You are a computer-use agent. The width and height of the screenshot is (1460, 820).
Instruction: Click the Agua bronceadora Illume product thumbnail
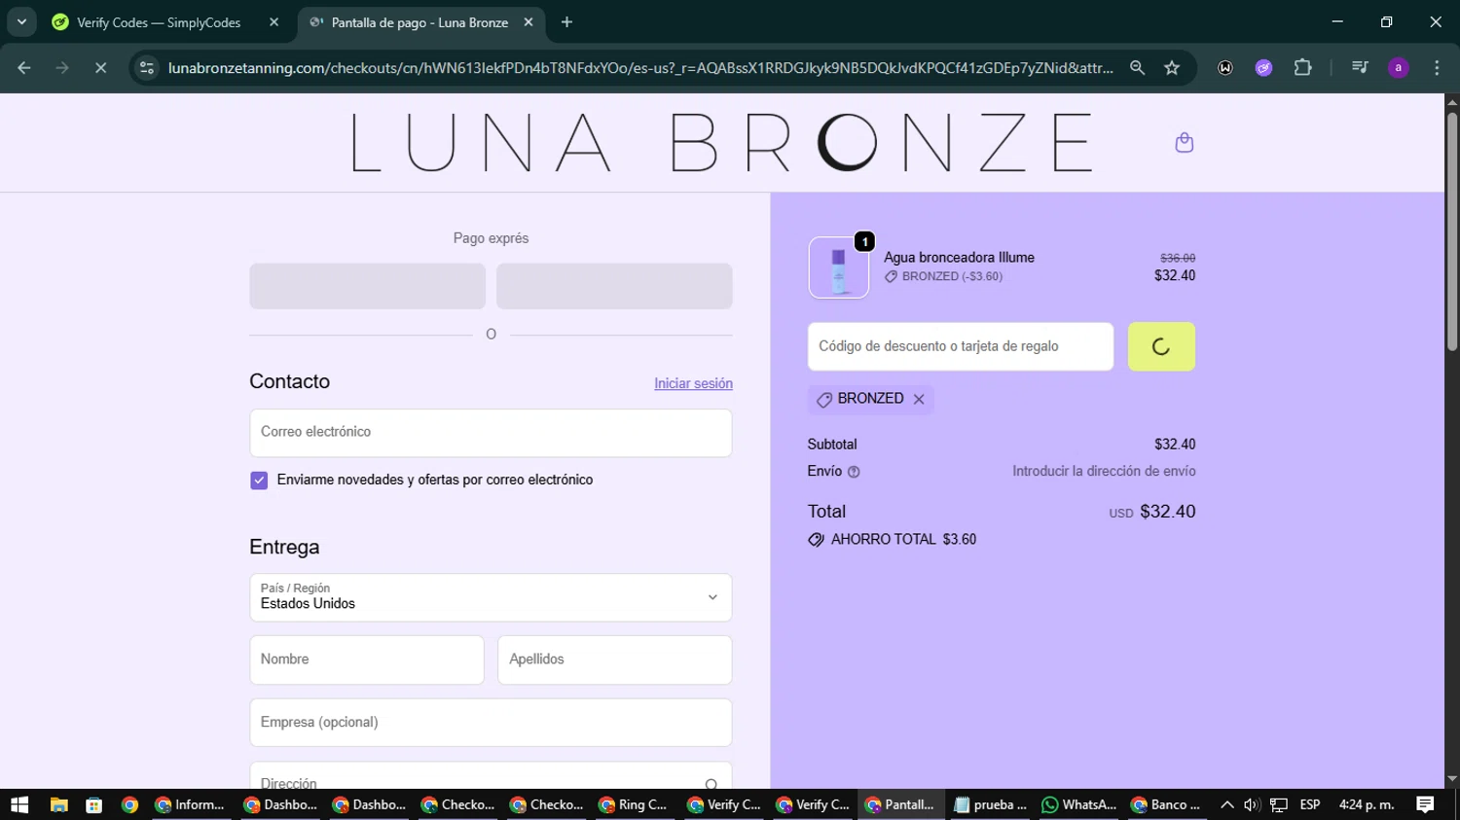coord(839,267)
